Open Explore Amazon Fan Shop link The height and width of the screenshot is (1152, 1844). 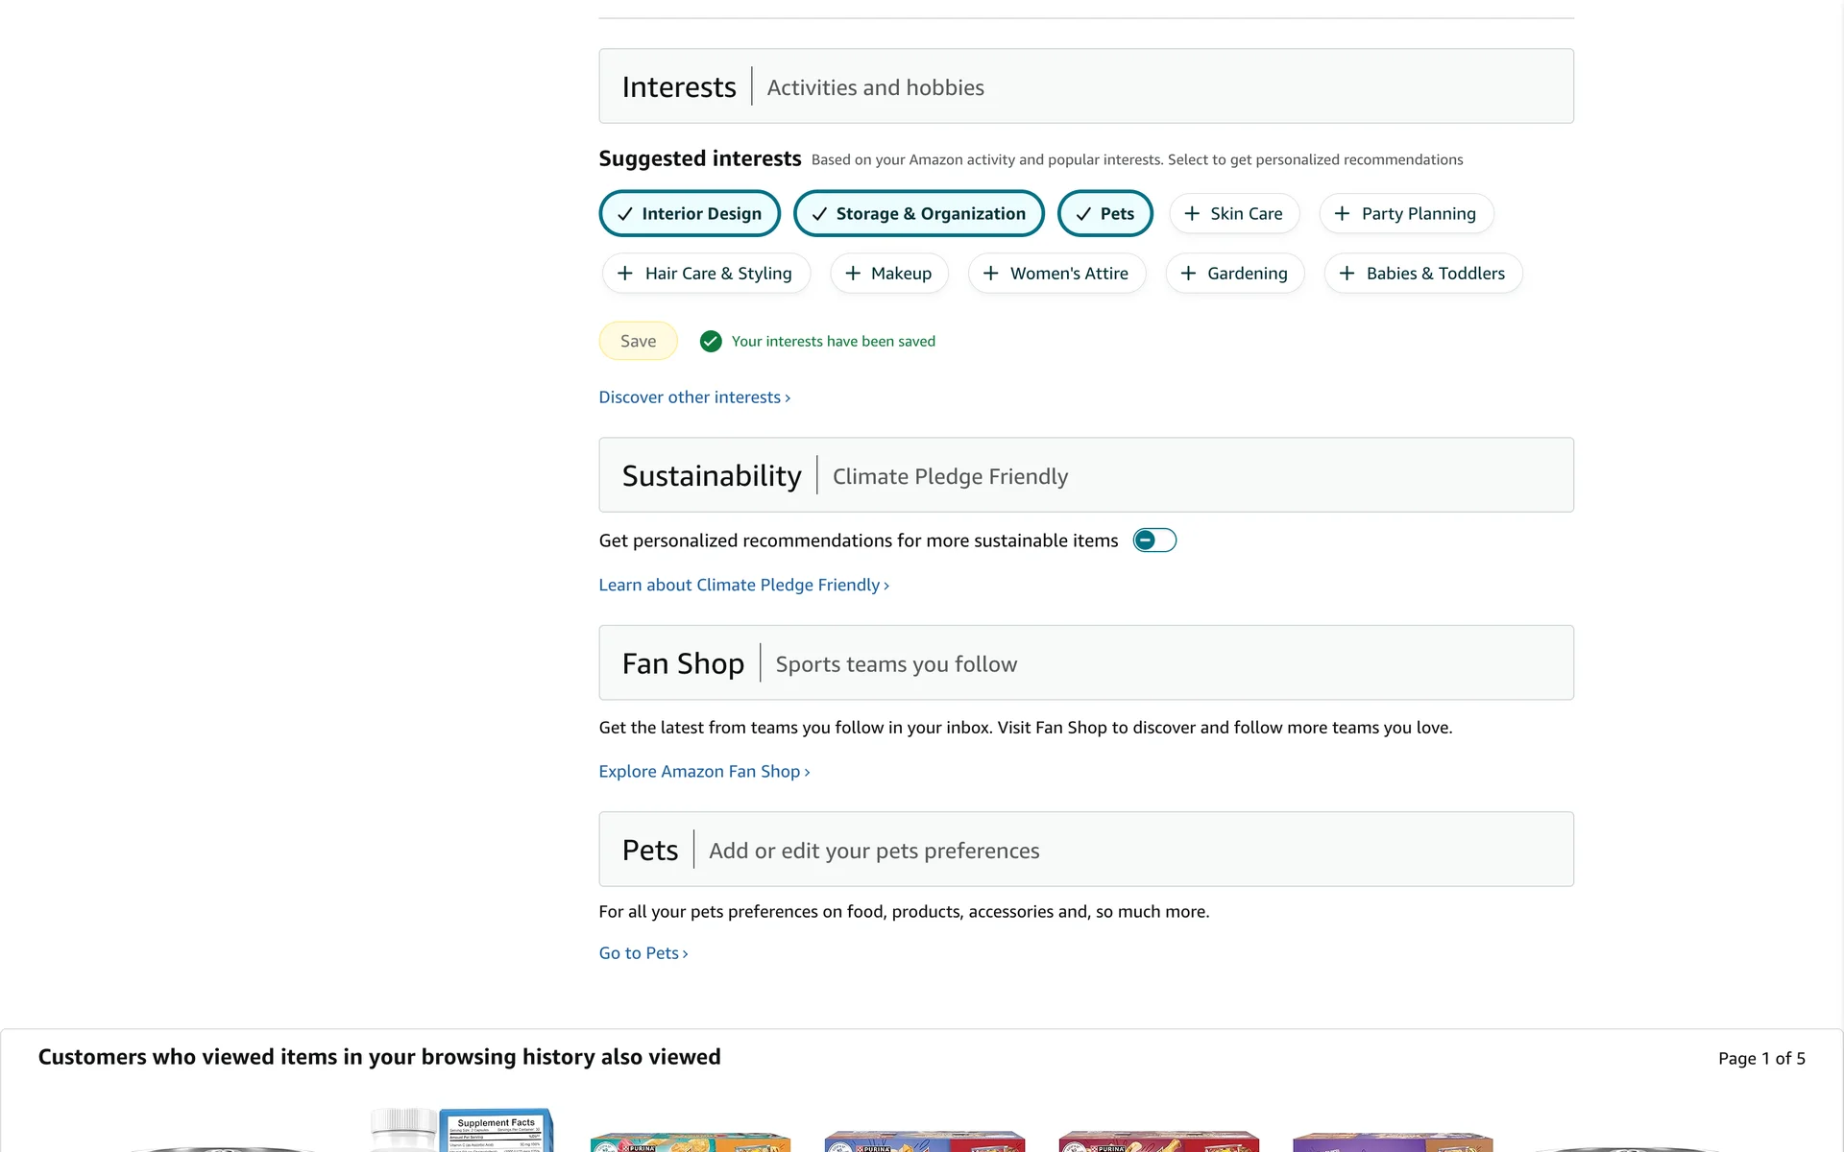703,772
